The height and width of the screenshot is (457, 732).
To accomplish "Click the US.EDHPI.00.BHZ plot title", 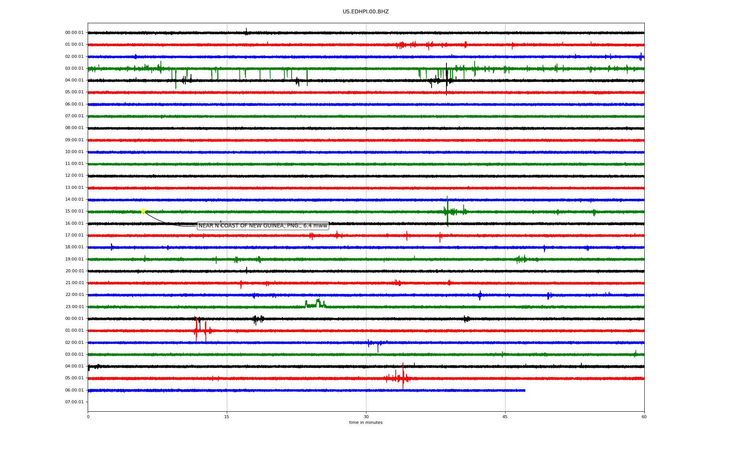I will coord(366,12).
